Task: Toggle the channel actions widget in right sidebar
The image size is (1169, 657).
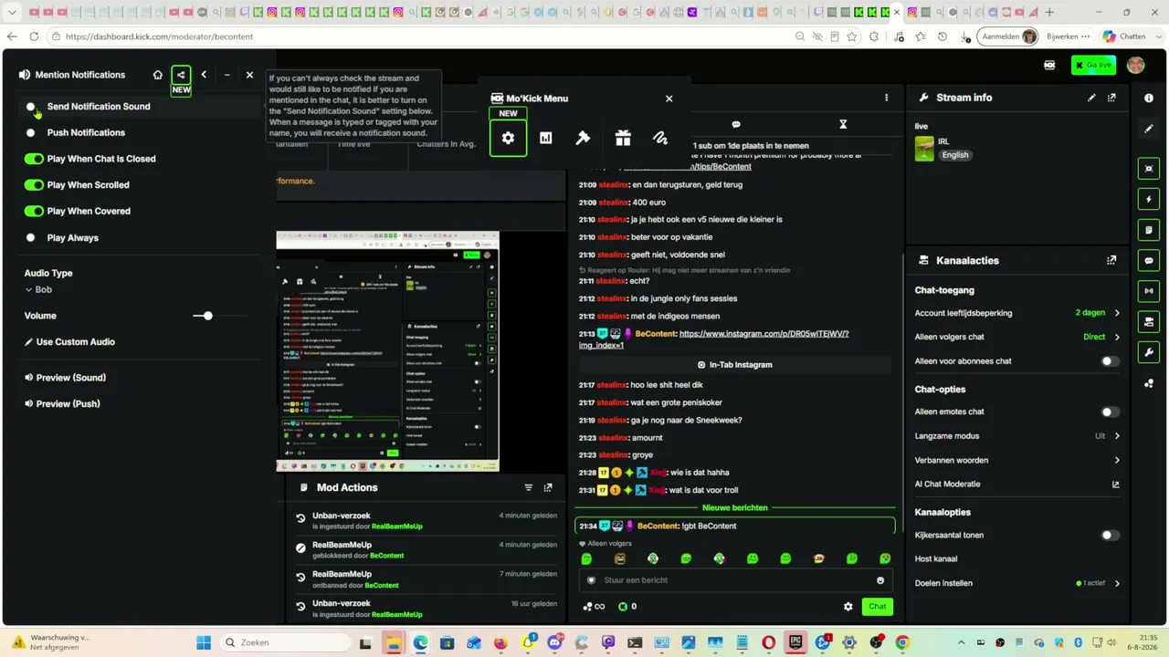Action: pos(1149,322)
